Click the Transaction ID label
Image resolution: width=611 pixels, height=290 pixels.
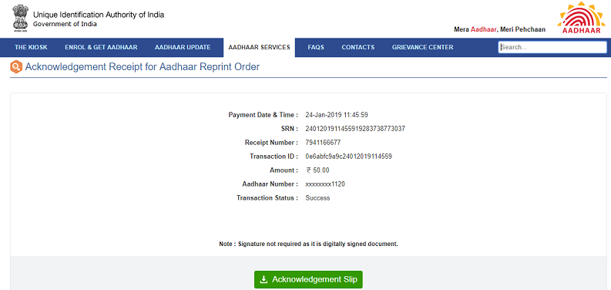(x=274, y=157)
